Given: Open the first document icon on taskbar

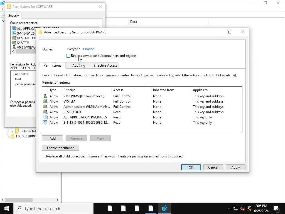Looking at the screenshot, I should (110, 208).
